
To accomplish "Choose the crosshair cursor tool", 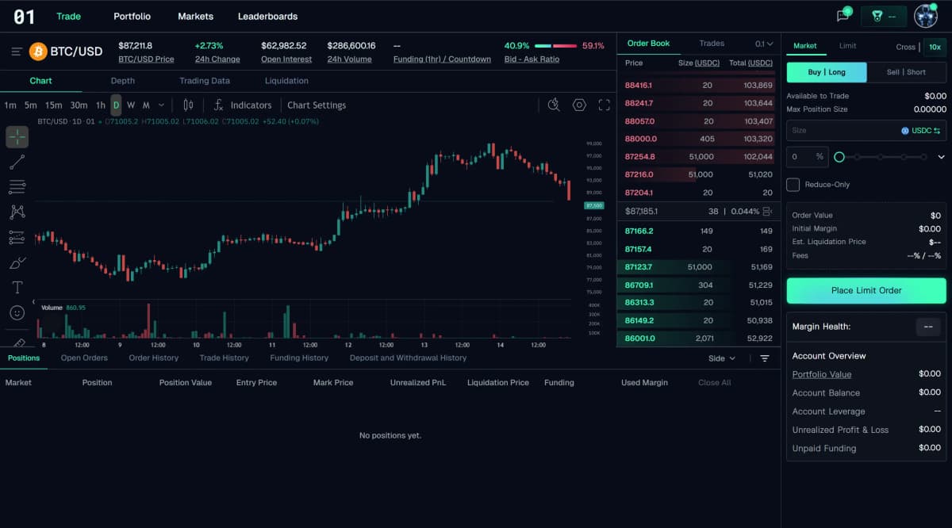I will pyautogui.click(x=17, y=137).
